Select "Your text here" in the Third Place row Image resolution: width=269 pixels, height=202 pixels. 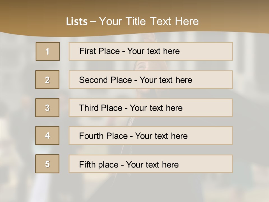(x=156, y=108)
